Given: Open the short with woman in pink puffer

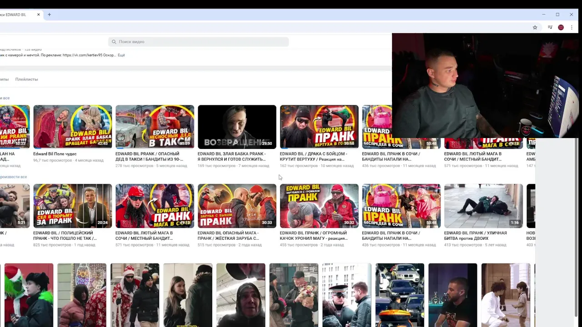Looking at the screenshot, I should [x=82, y=295].
